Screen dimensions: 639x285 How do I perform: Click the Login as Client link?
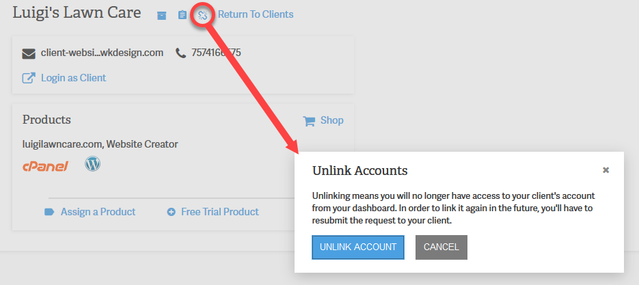[x=73, y=78]
